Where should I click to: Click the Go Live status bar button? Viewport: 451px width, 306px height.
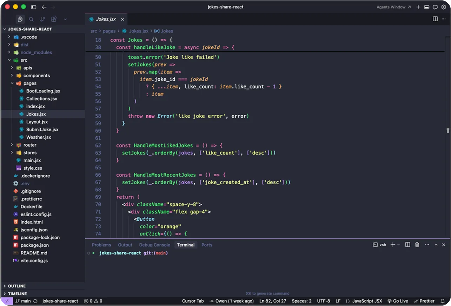coord(398,301)
